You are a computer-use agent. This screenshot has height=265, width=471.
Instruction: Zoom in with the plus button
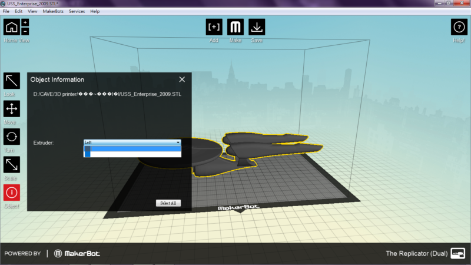pos(25,22)
